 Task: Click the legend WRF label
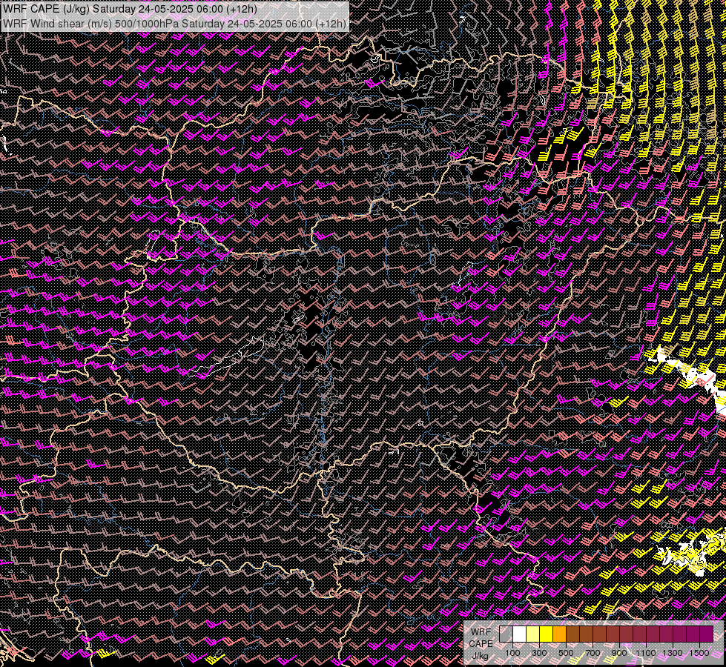click(481, 632)
